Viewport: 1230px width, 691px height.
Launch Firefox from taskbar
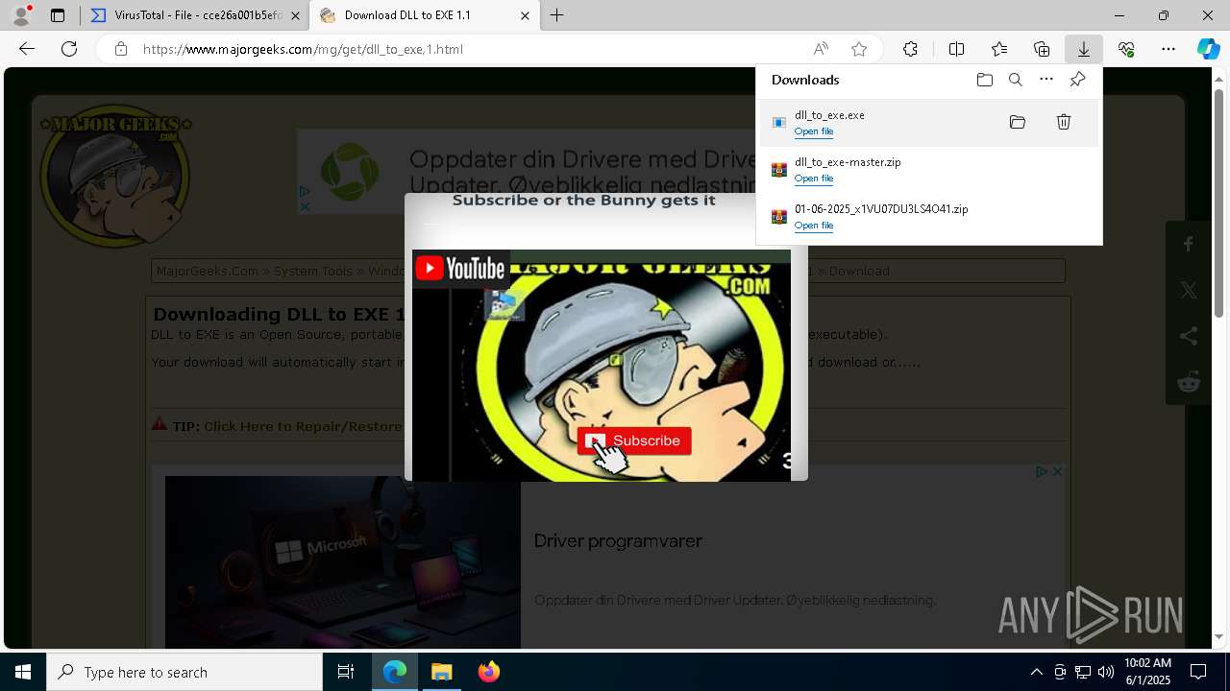click(x=489, y=672)
